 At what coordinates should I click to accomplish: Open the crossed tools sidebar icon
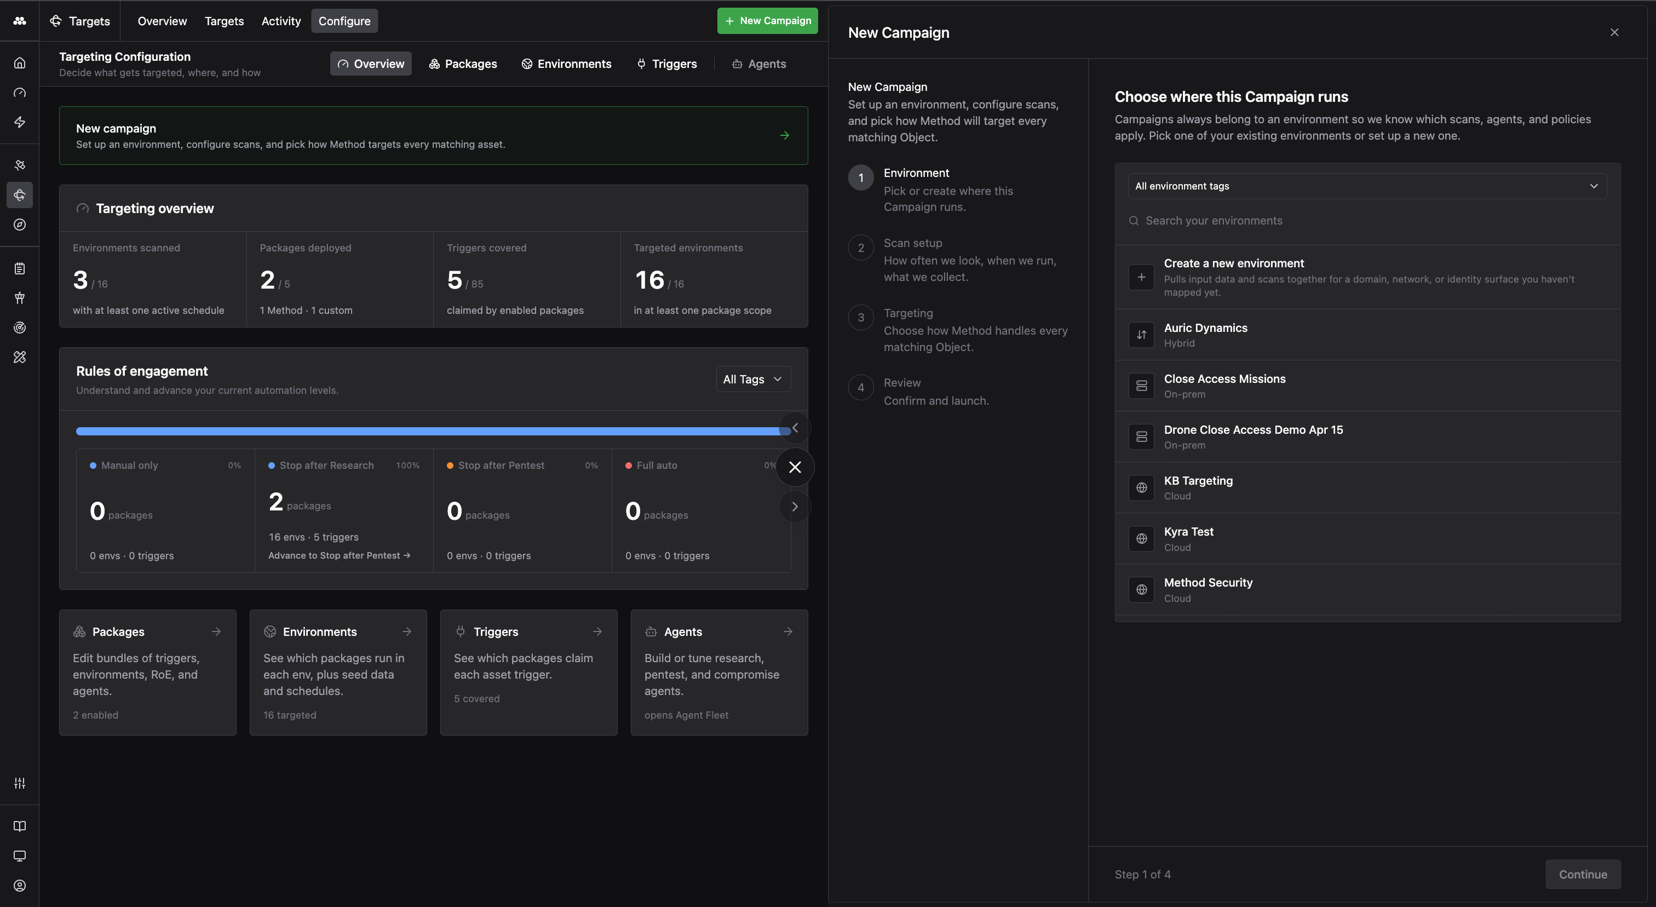click(20, 357)
